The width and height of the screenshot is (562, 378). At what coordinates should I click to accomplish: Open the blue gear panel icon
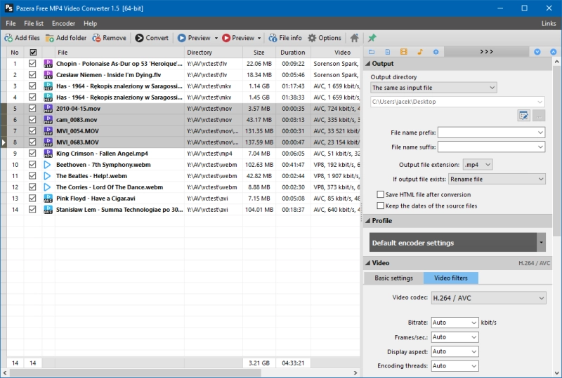click(436, 52)
